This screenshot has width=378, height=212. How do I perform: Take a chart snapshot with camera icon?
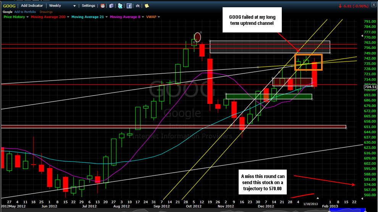pos(138,6)
